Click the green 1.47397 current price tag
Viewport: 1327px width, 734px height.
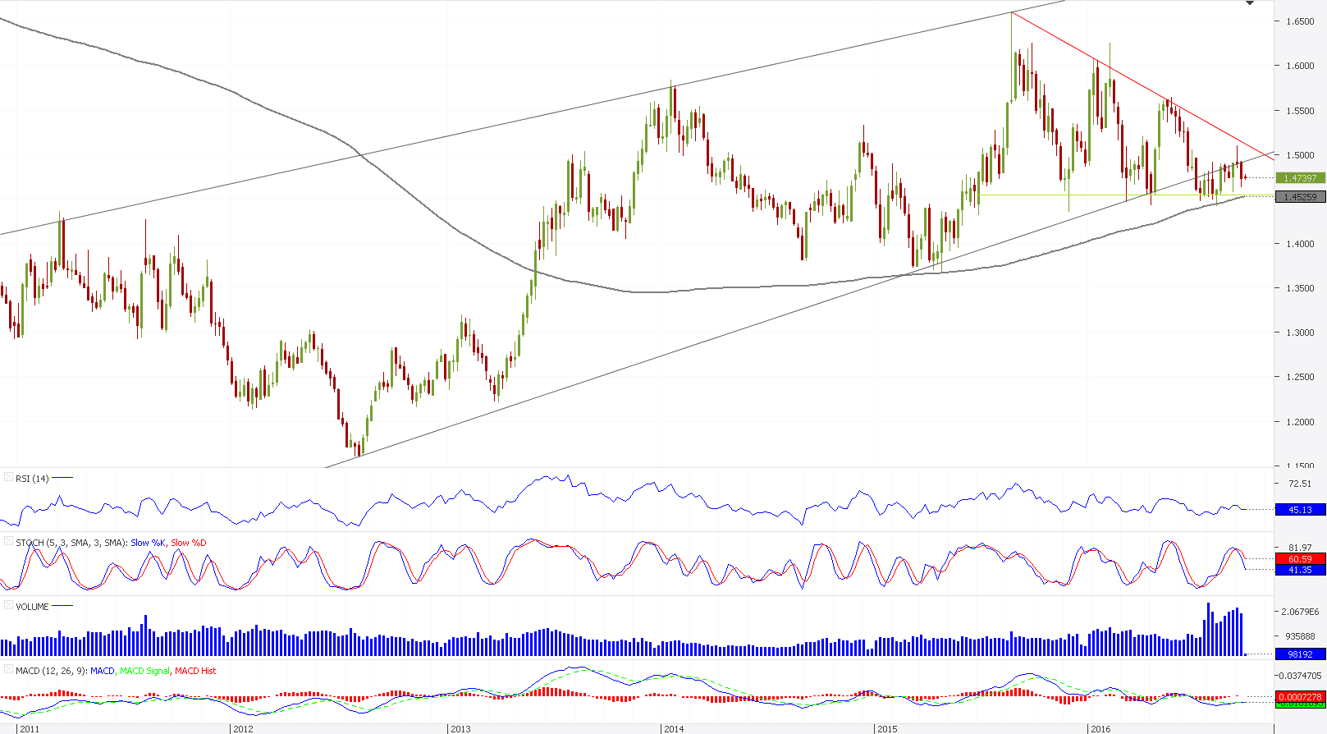(1301, 177)
